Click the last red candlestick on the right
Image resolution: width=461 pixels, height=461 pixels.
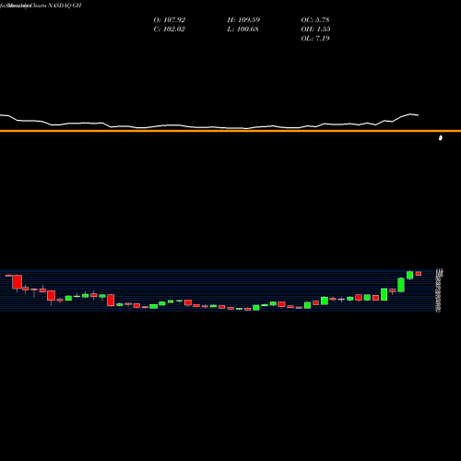(419, 274)
